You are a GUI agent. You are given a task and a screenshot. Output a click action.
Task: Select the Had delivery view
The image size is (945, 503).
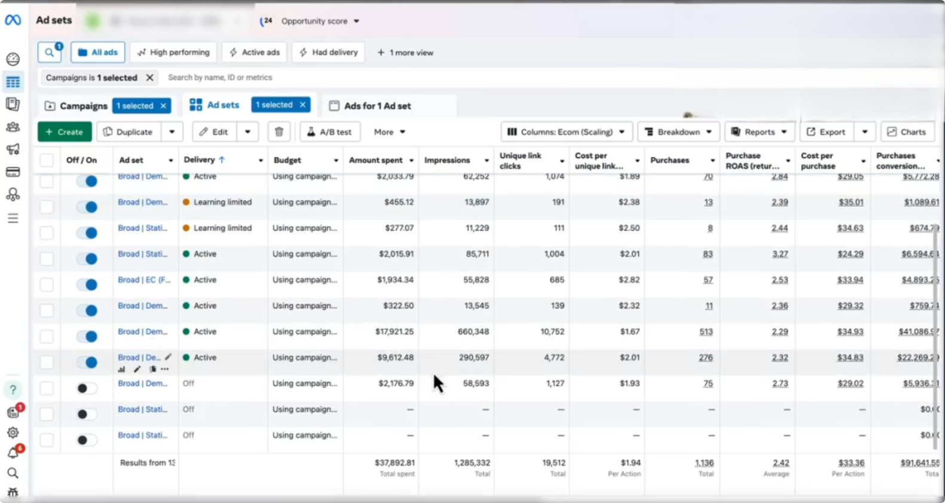coord(329,52)
